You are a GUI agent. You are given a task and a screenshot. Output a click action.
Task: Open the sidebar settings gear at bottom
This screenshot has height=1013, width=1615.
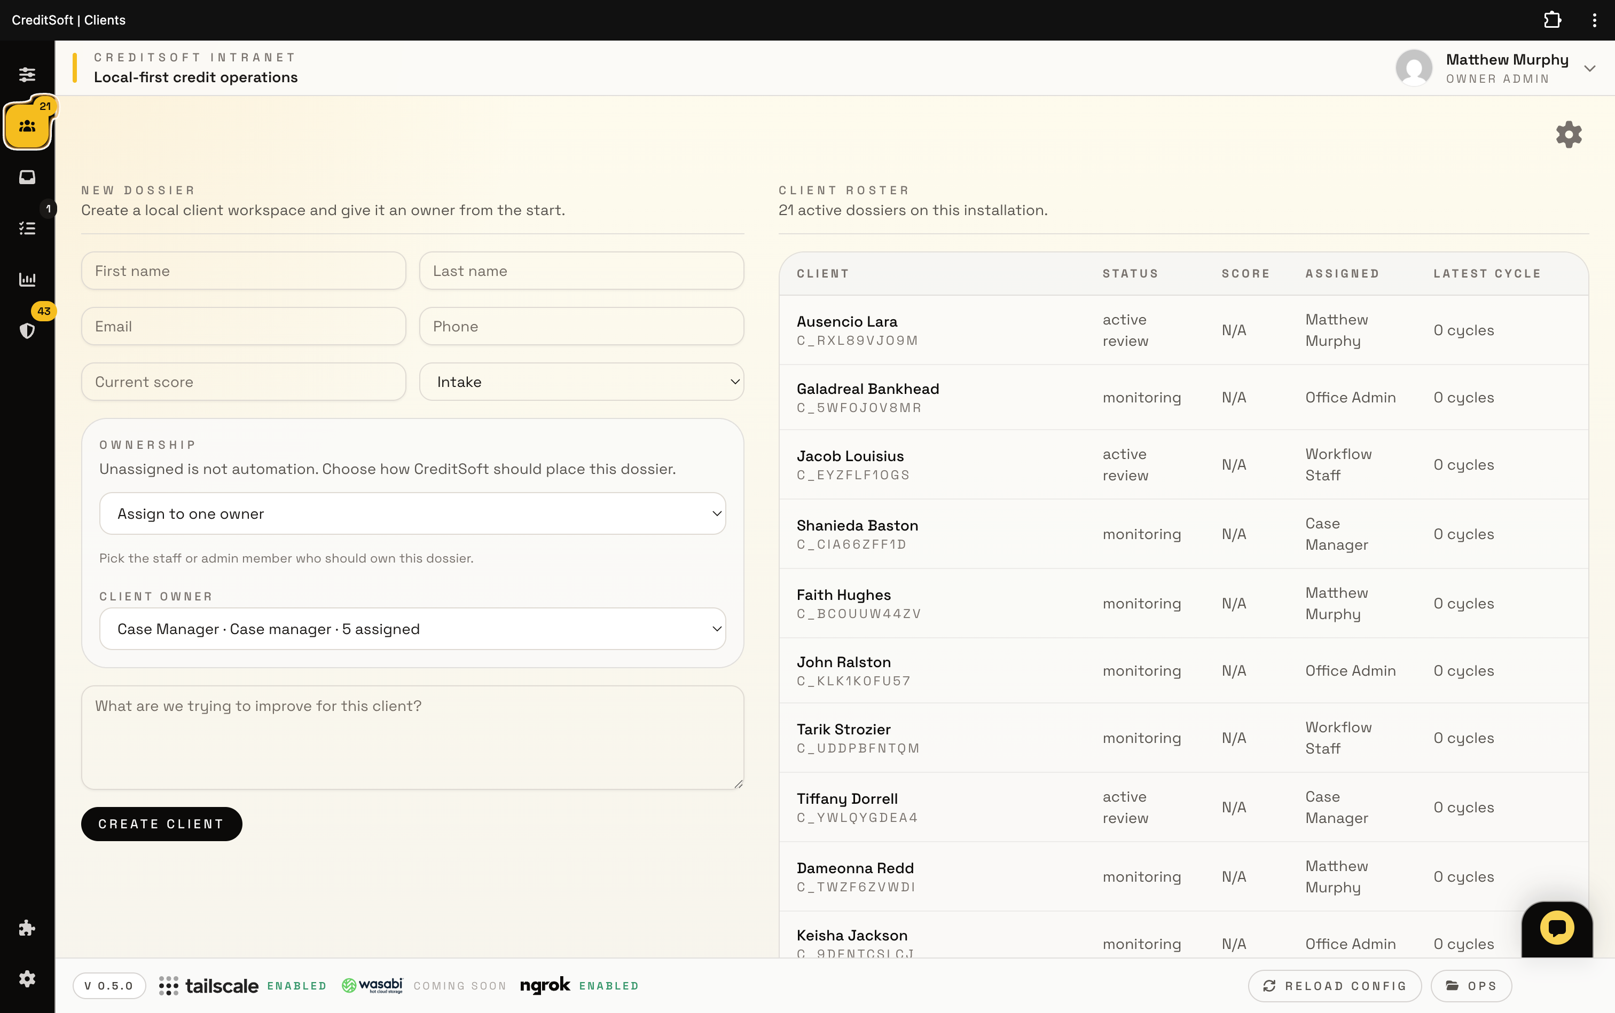pyautogui.click(x=27, y=979)
